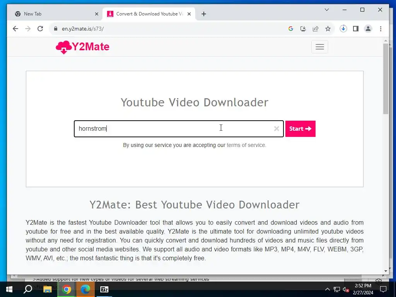Open the downloads icon in toolbar

click(x=343, y=29)
